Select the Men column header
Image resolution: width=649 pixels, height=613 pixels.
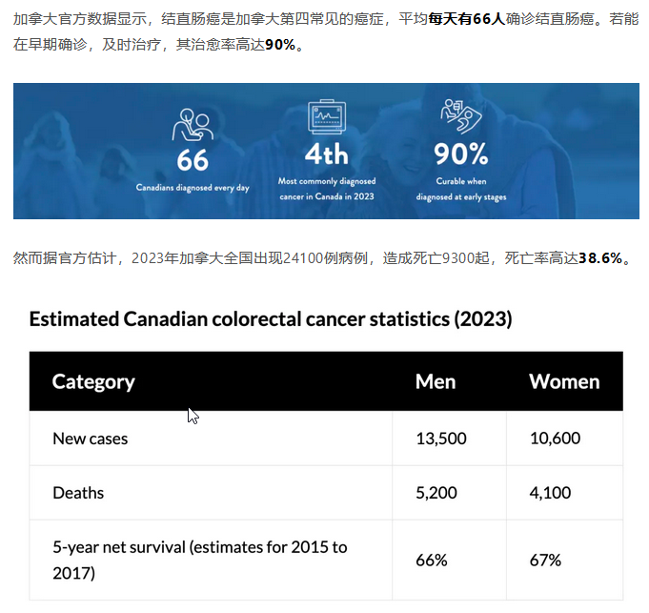pyautogui.click(x=436, y=382)
